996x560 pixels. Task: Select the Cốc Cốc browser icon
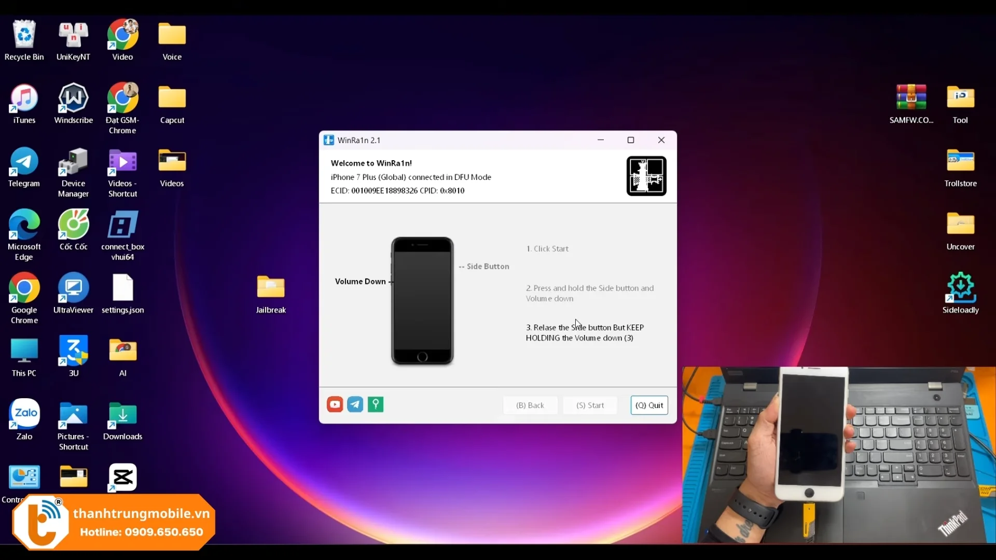tap(74, 230)
